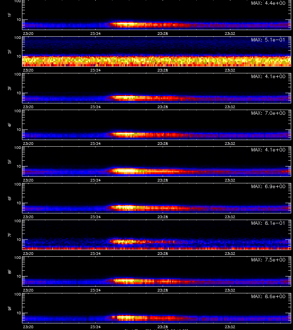Select the MAX: 6.9e+00 readout
Screen dimensions: 293x330
click(268, 187)
